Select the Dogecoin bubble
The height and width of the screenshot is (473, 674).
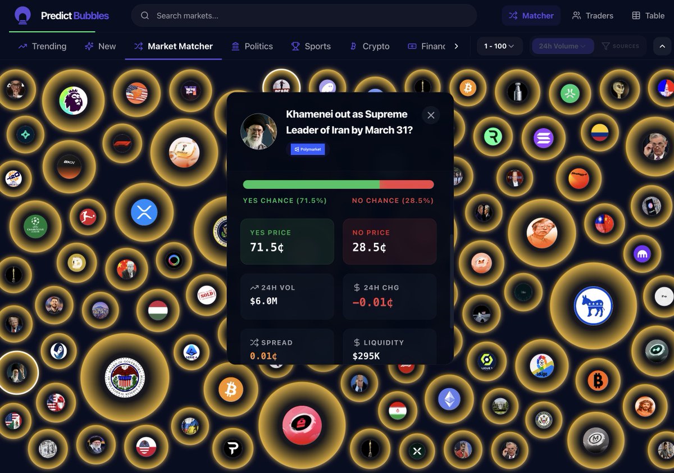coord(76,263)
